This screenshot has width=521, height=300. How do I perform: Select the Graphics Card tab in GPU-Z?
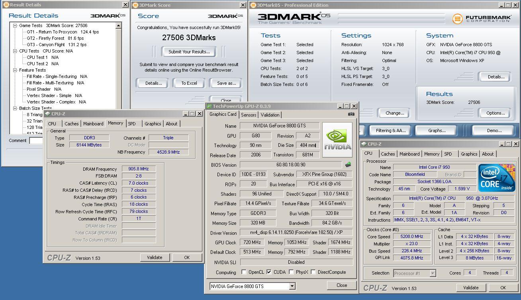point(223,114)
